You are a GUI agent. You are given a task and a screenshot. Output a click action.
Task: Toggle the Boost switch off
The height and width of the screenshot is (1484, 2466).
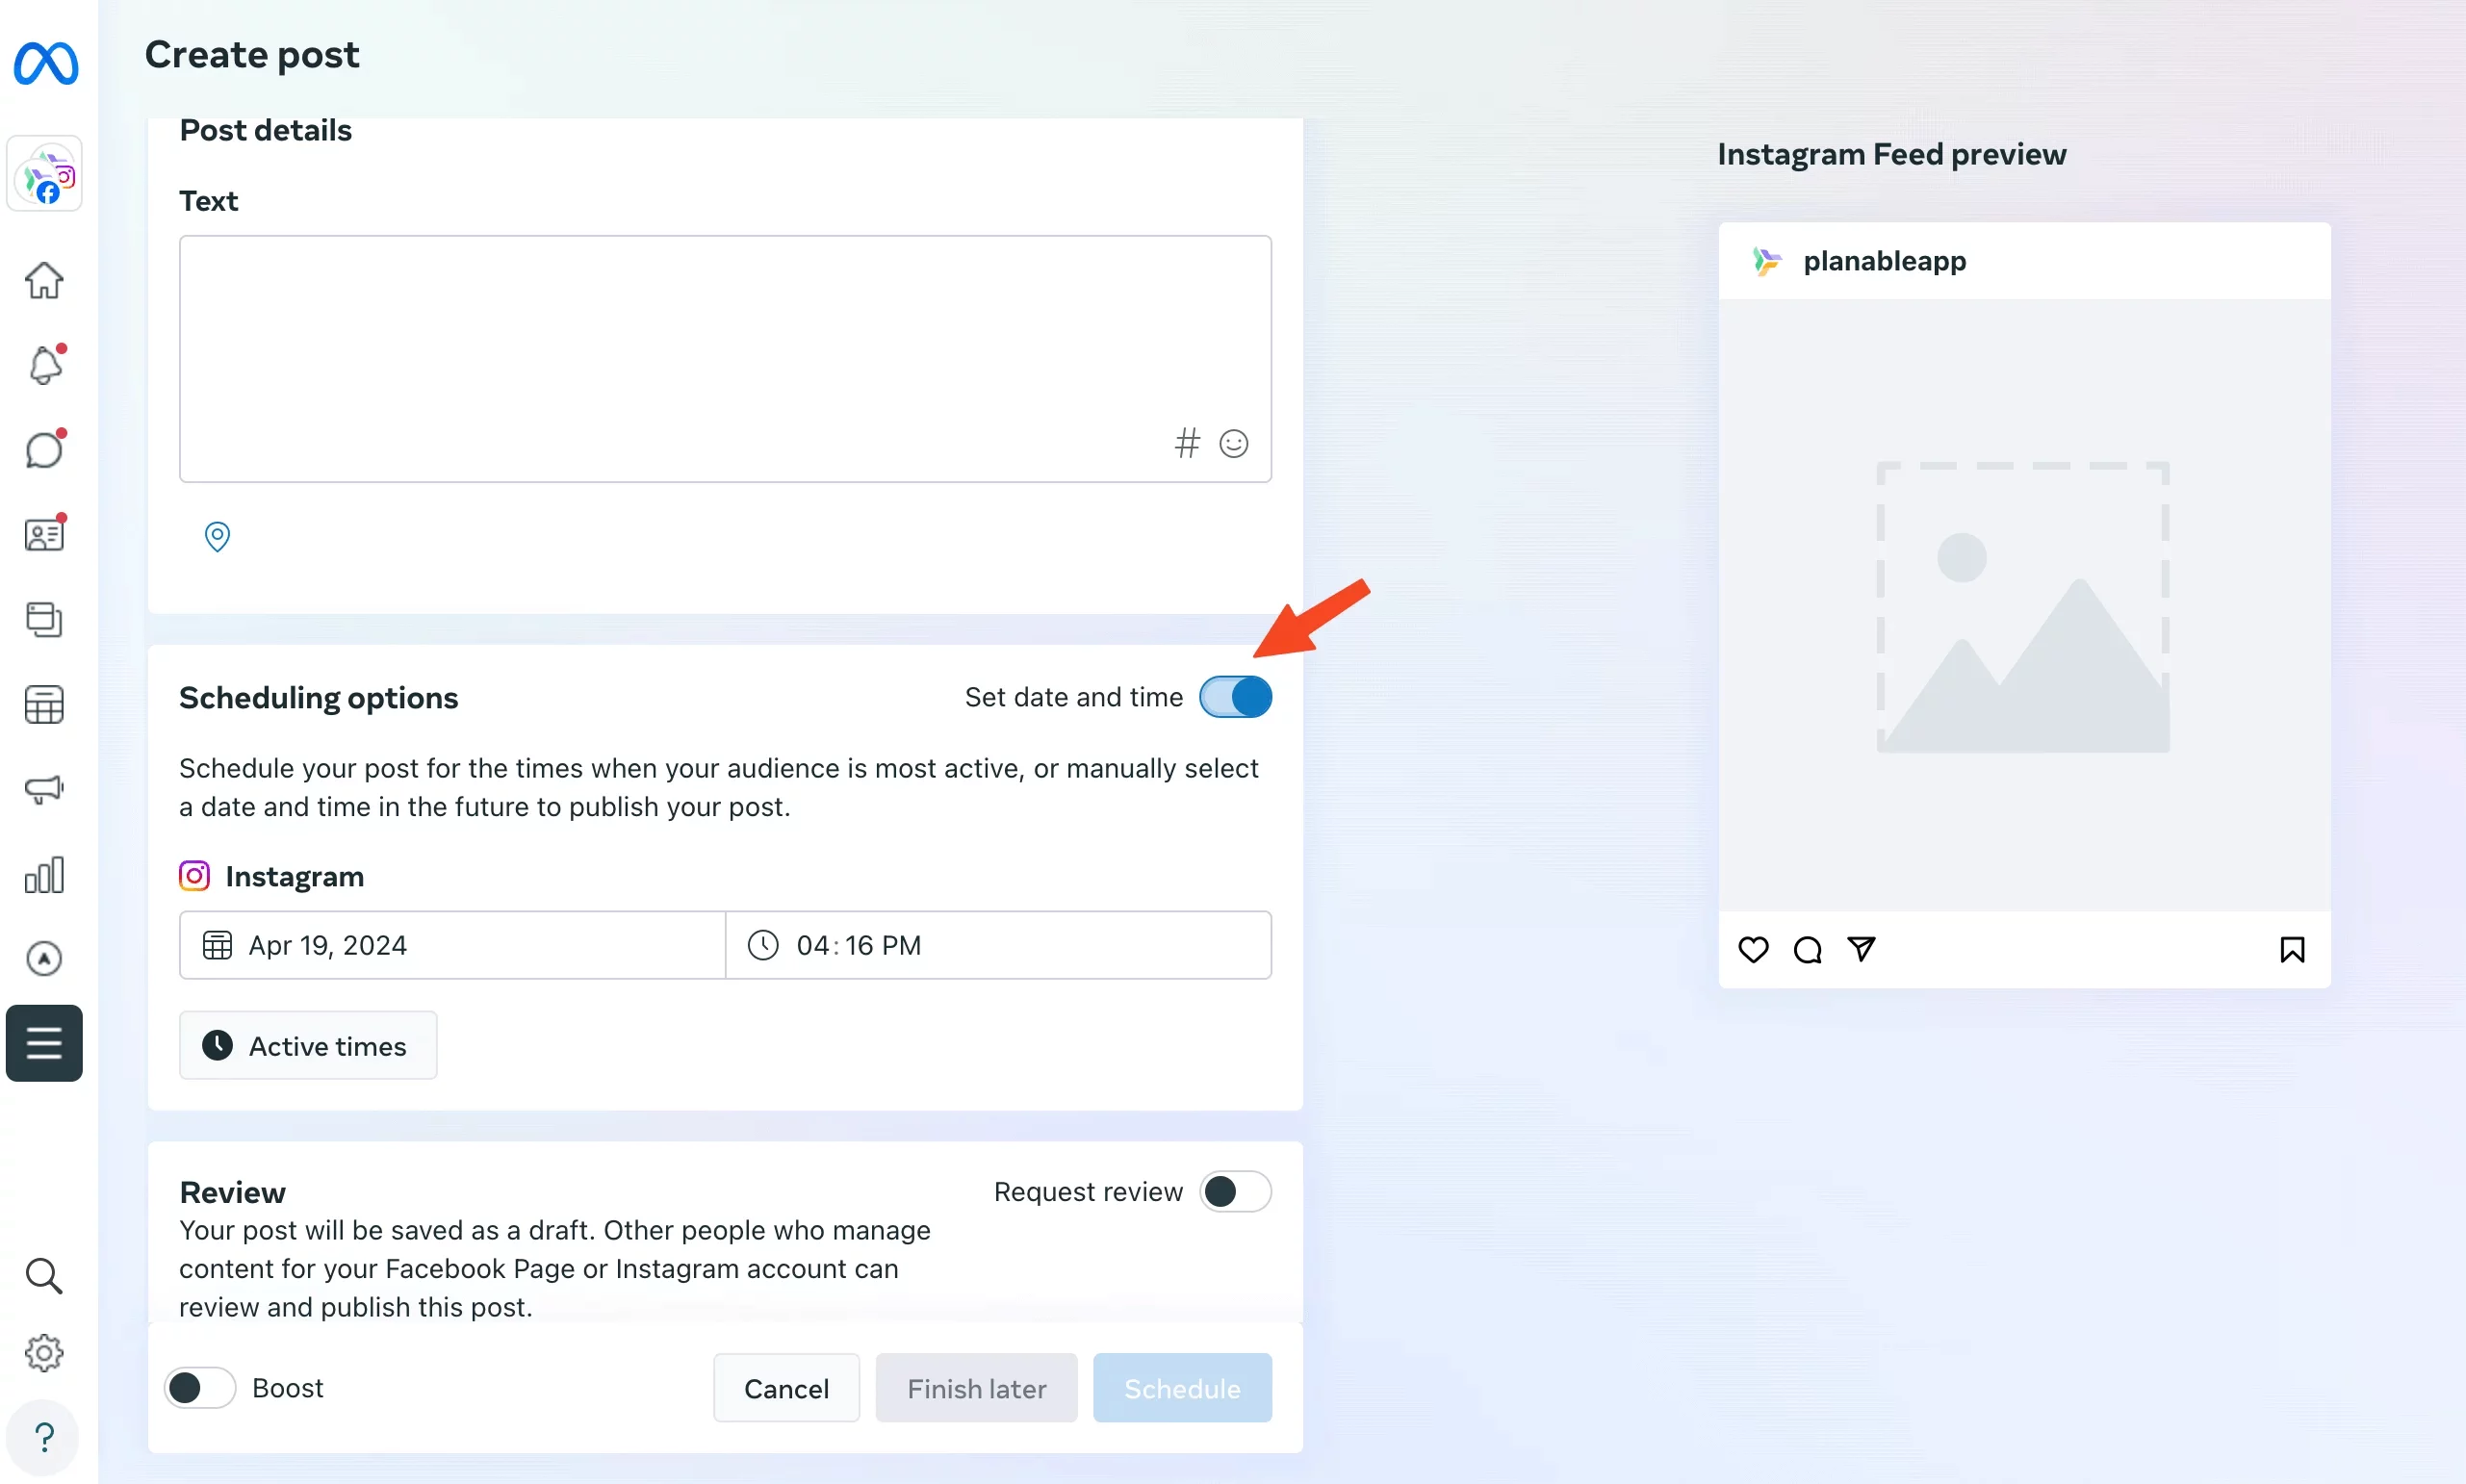[201, 1387]
